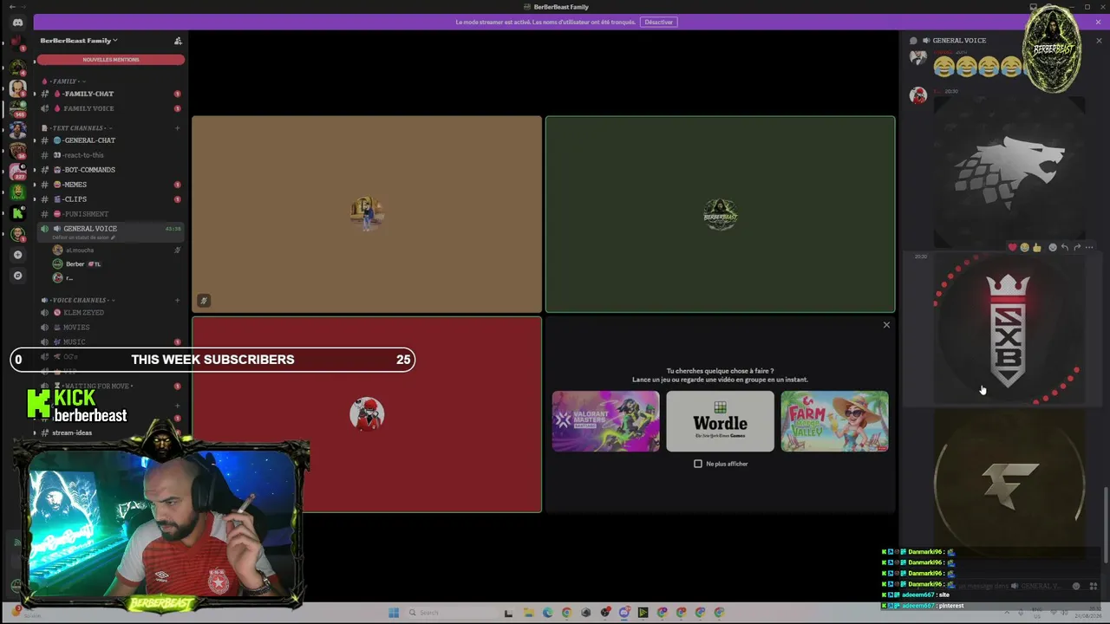Launch the Valorant Masters activity card

(x=605, y=421)
